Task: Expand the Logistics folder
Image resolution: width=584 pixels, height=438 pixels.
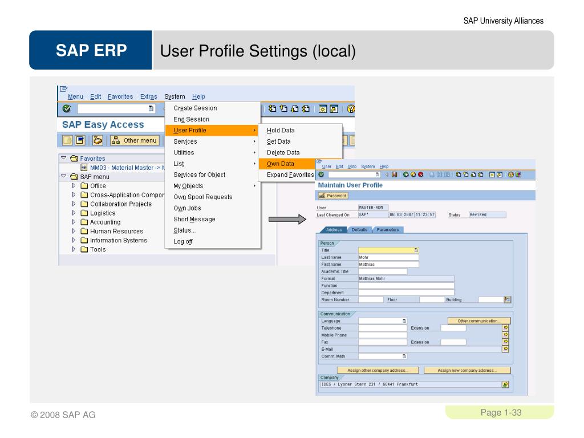Action: pos(74,213)
